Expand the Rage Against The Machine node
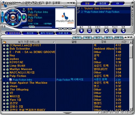Screen dimensions: 135x115 4,83
